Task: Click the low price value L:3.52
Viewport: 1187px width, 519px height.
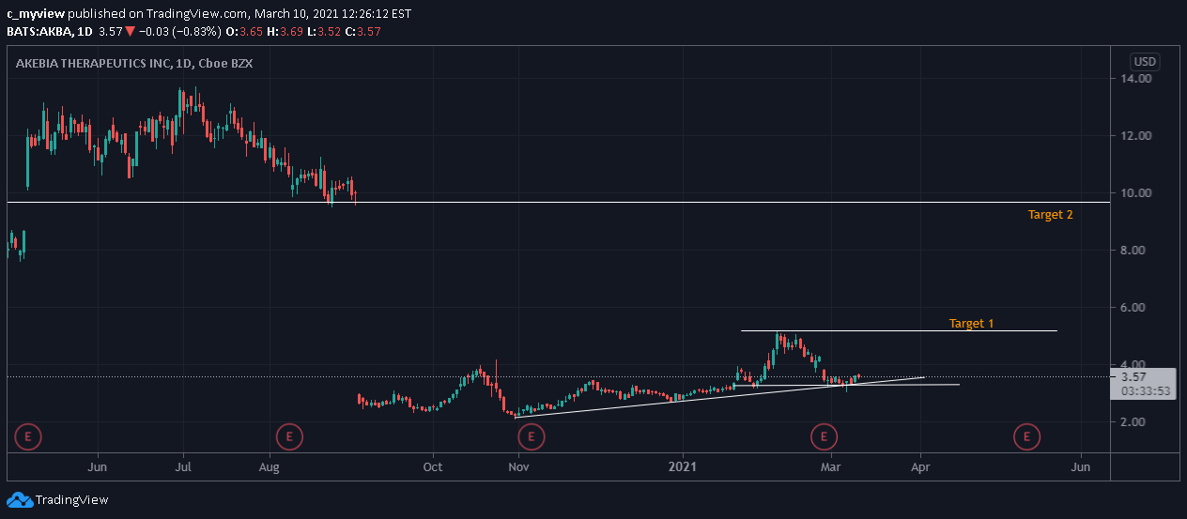Action: [x=324, y=32]
